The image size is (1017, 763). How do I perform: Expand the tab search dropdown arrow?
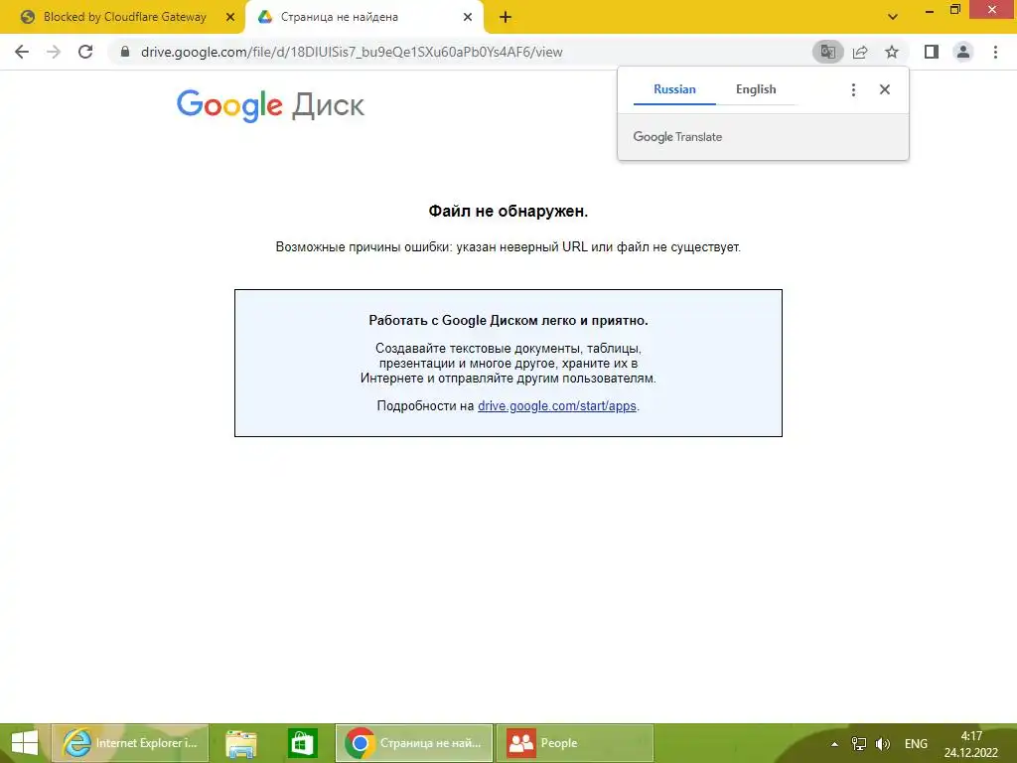[893, 17]
